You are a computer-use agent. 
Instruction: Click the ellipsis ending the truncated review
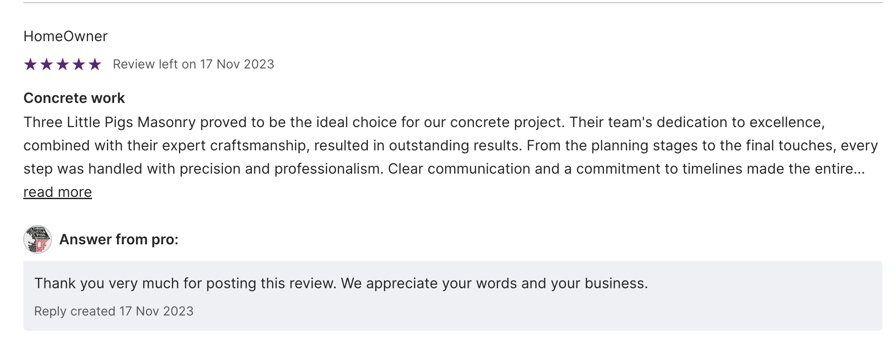point(859,170)
